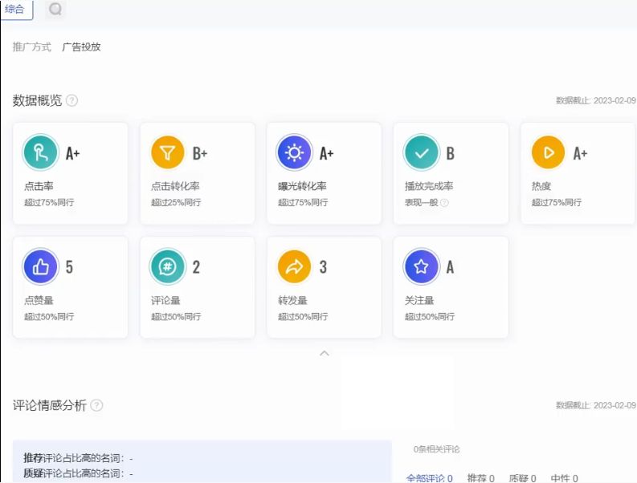This screenshot has height=483, width=637.
Task: Click 数据截止 date beside 评论情感分析
Action: coord(595,405)
